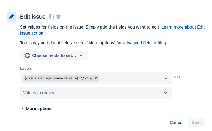Click the gear icon on Choose fields
The width and height of the screenshot is (212, 131).
(x=27, y=55)
